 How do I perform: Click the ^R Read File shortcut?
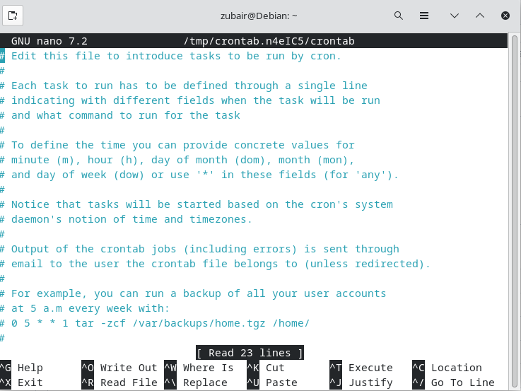pyautogui.click(x=119, y=383)
